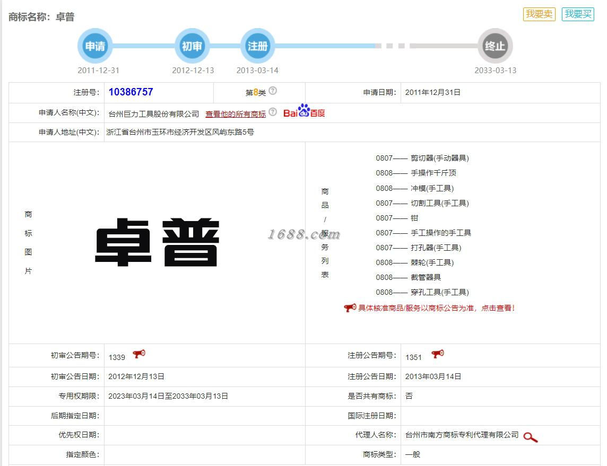Screen dimensions: 607x466
Task: Click preliminary announcement issue number 1339
Action: 117,357
